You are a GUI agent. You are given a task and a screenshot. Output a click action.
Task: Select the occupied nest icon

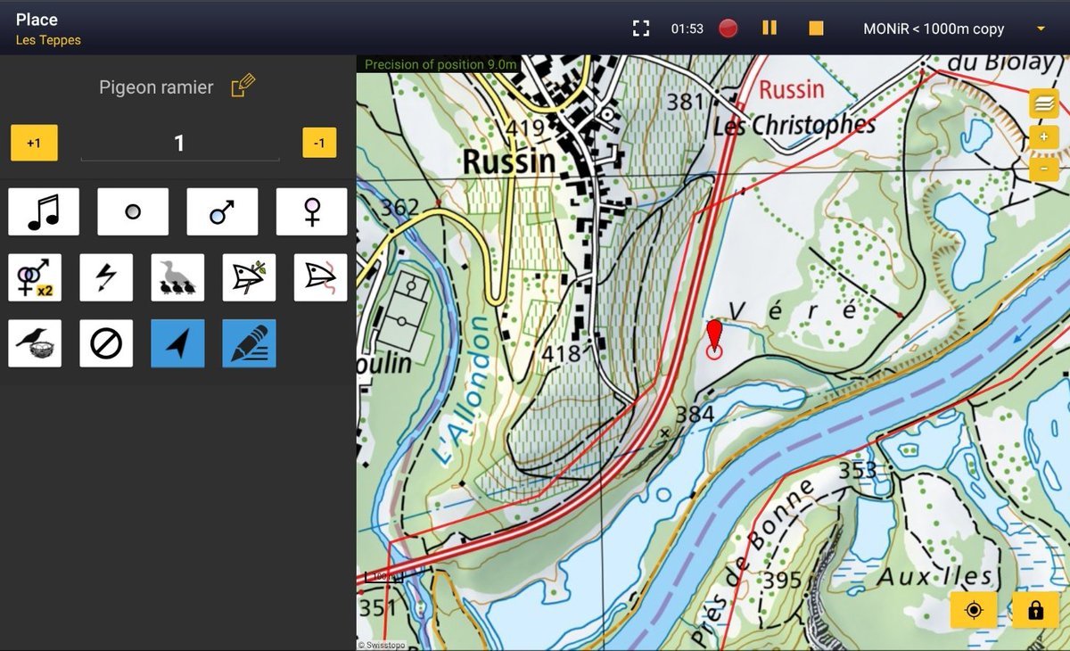click(x=35, y=342)
